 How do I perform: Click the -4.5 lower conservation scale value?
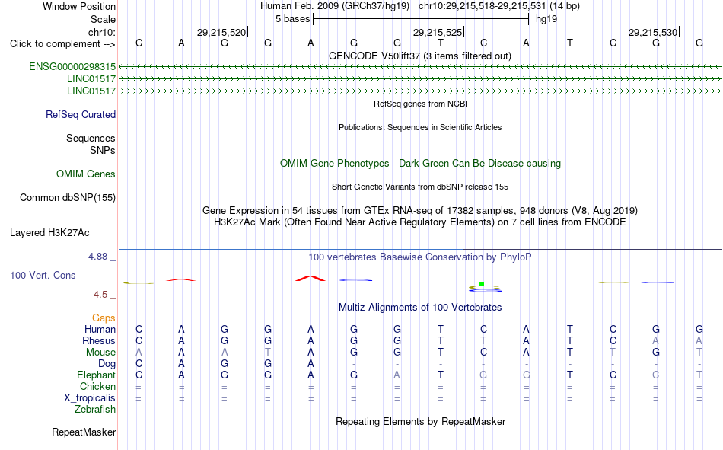point(99,295)
